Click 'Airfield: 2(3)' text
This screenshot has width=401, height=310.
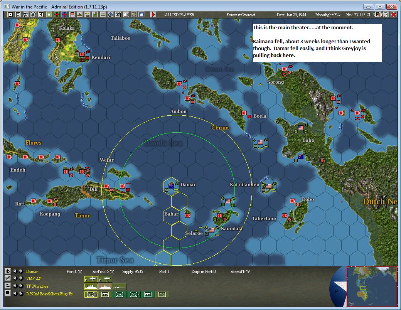(x=103, y=271)
